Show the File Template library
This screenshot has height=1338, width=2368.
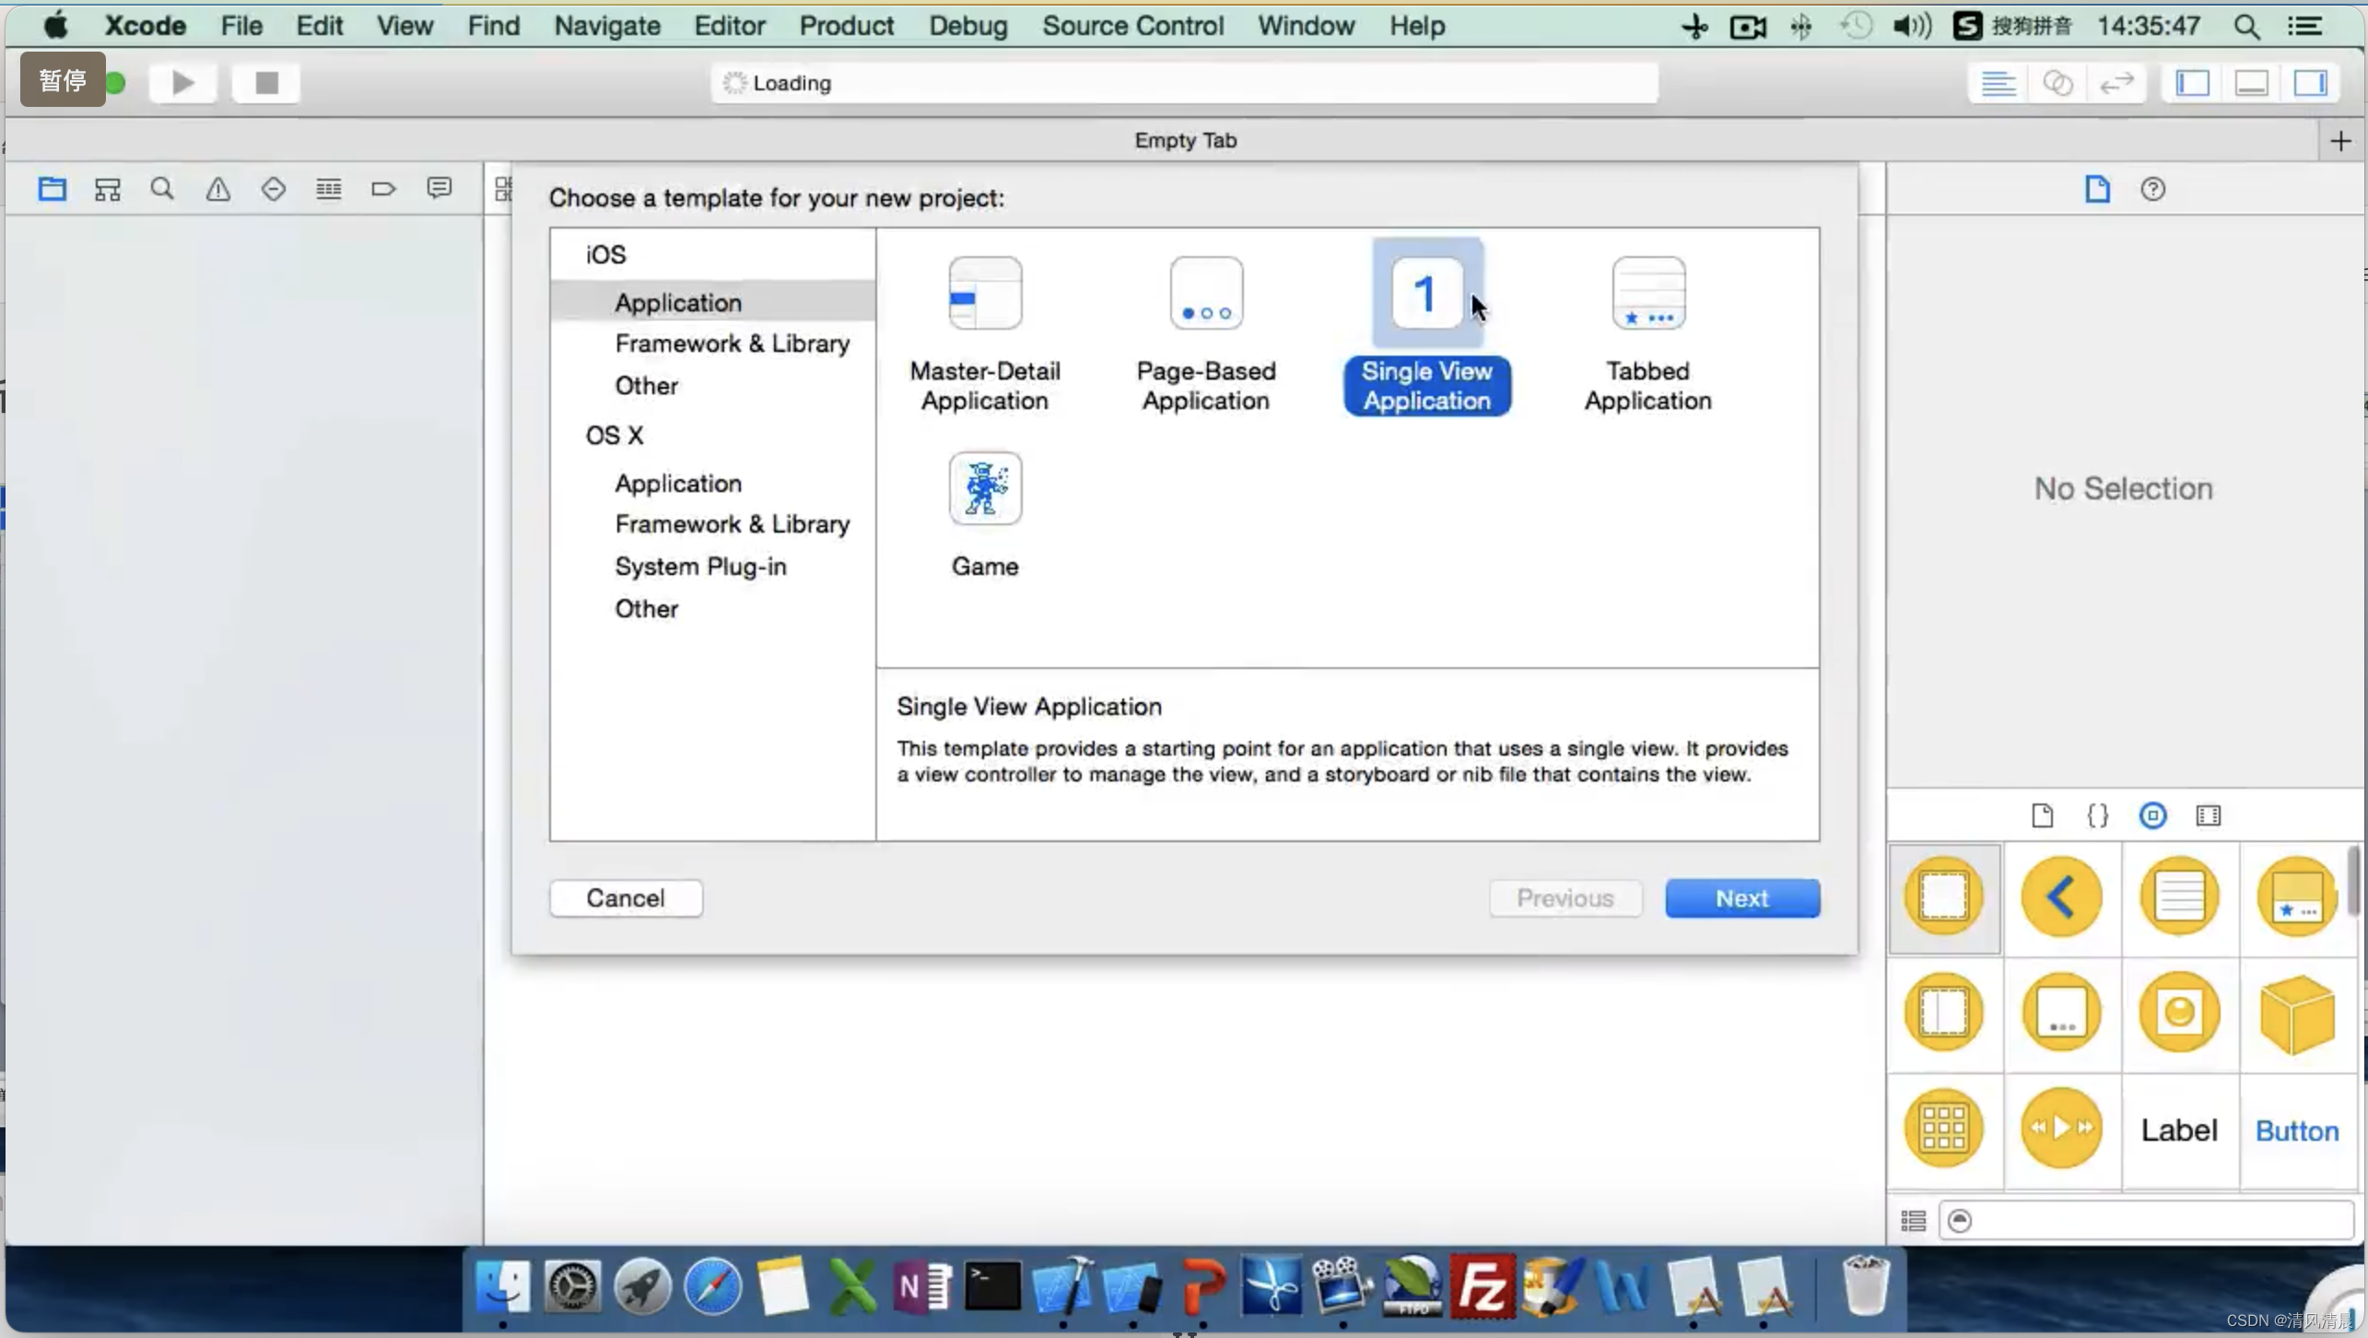[x=2042, y=816]
